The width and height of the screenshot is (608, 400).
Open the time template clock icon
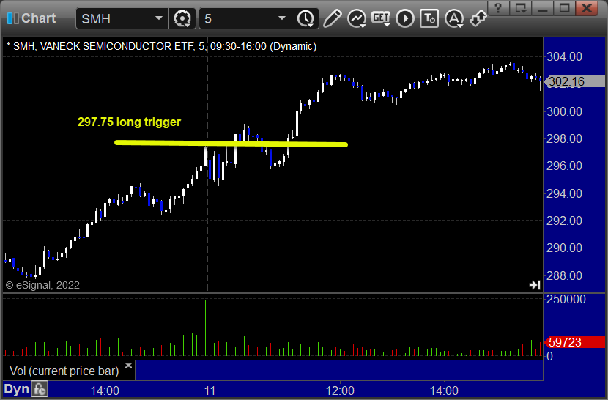[x=306, y=18]
